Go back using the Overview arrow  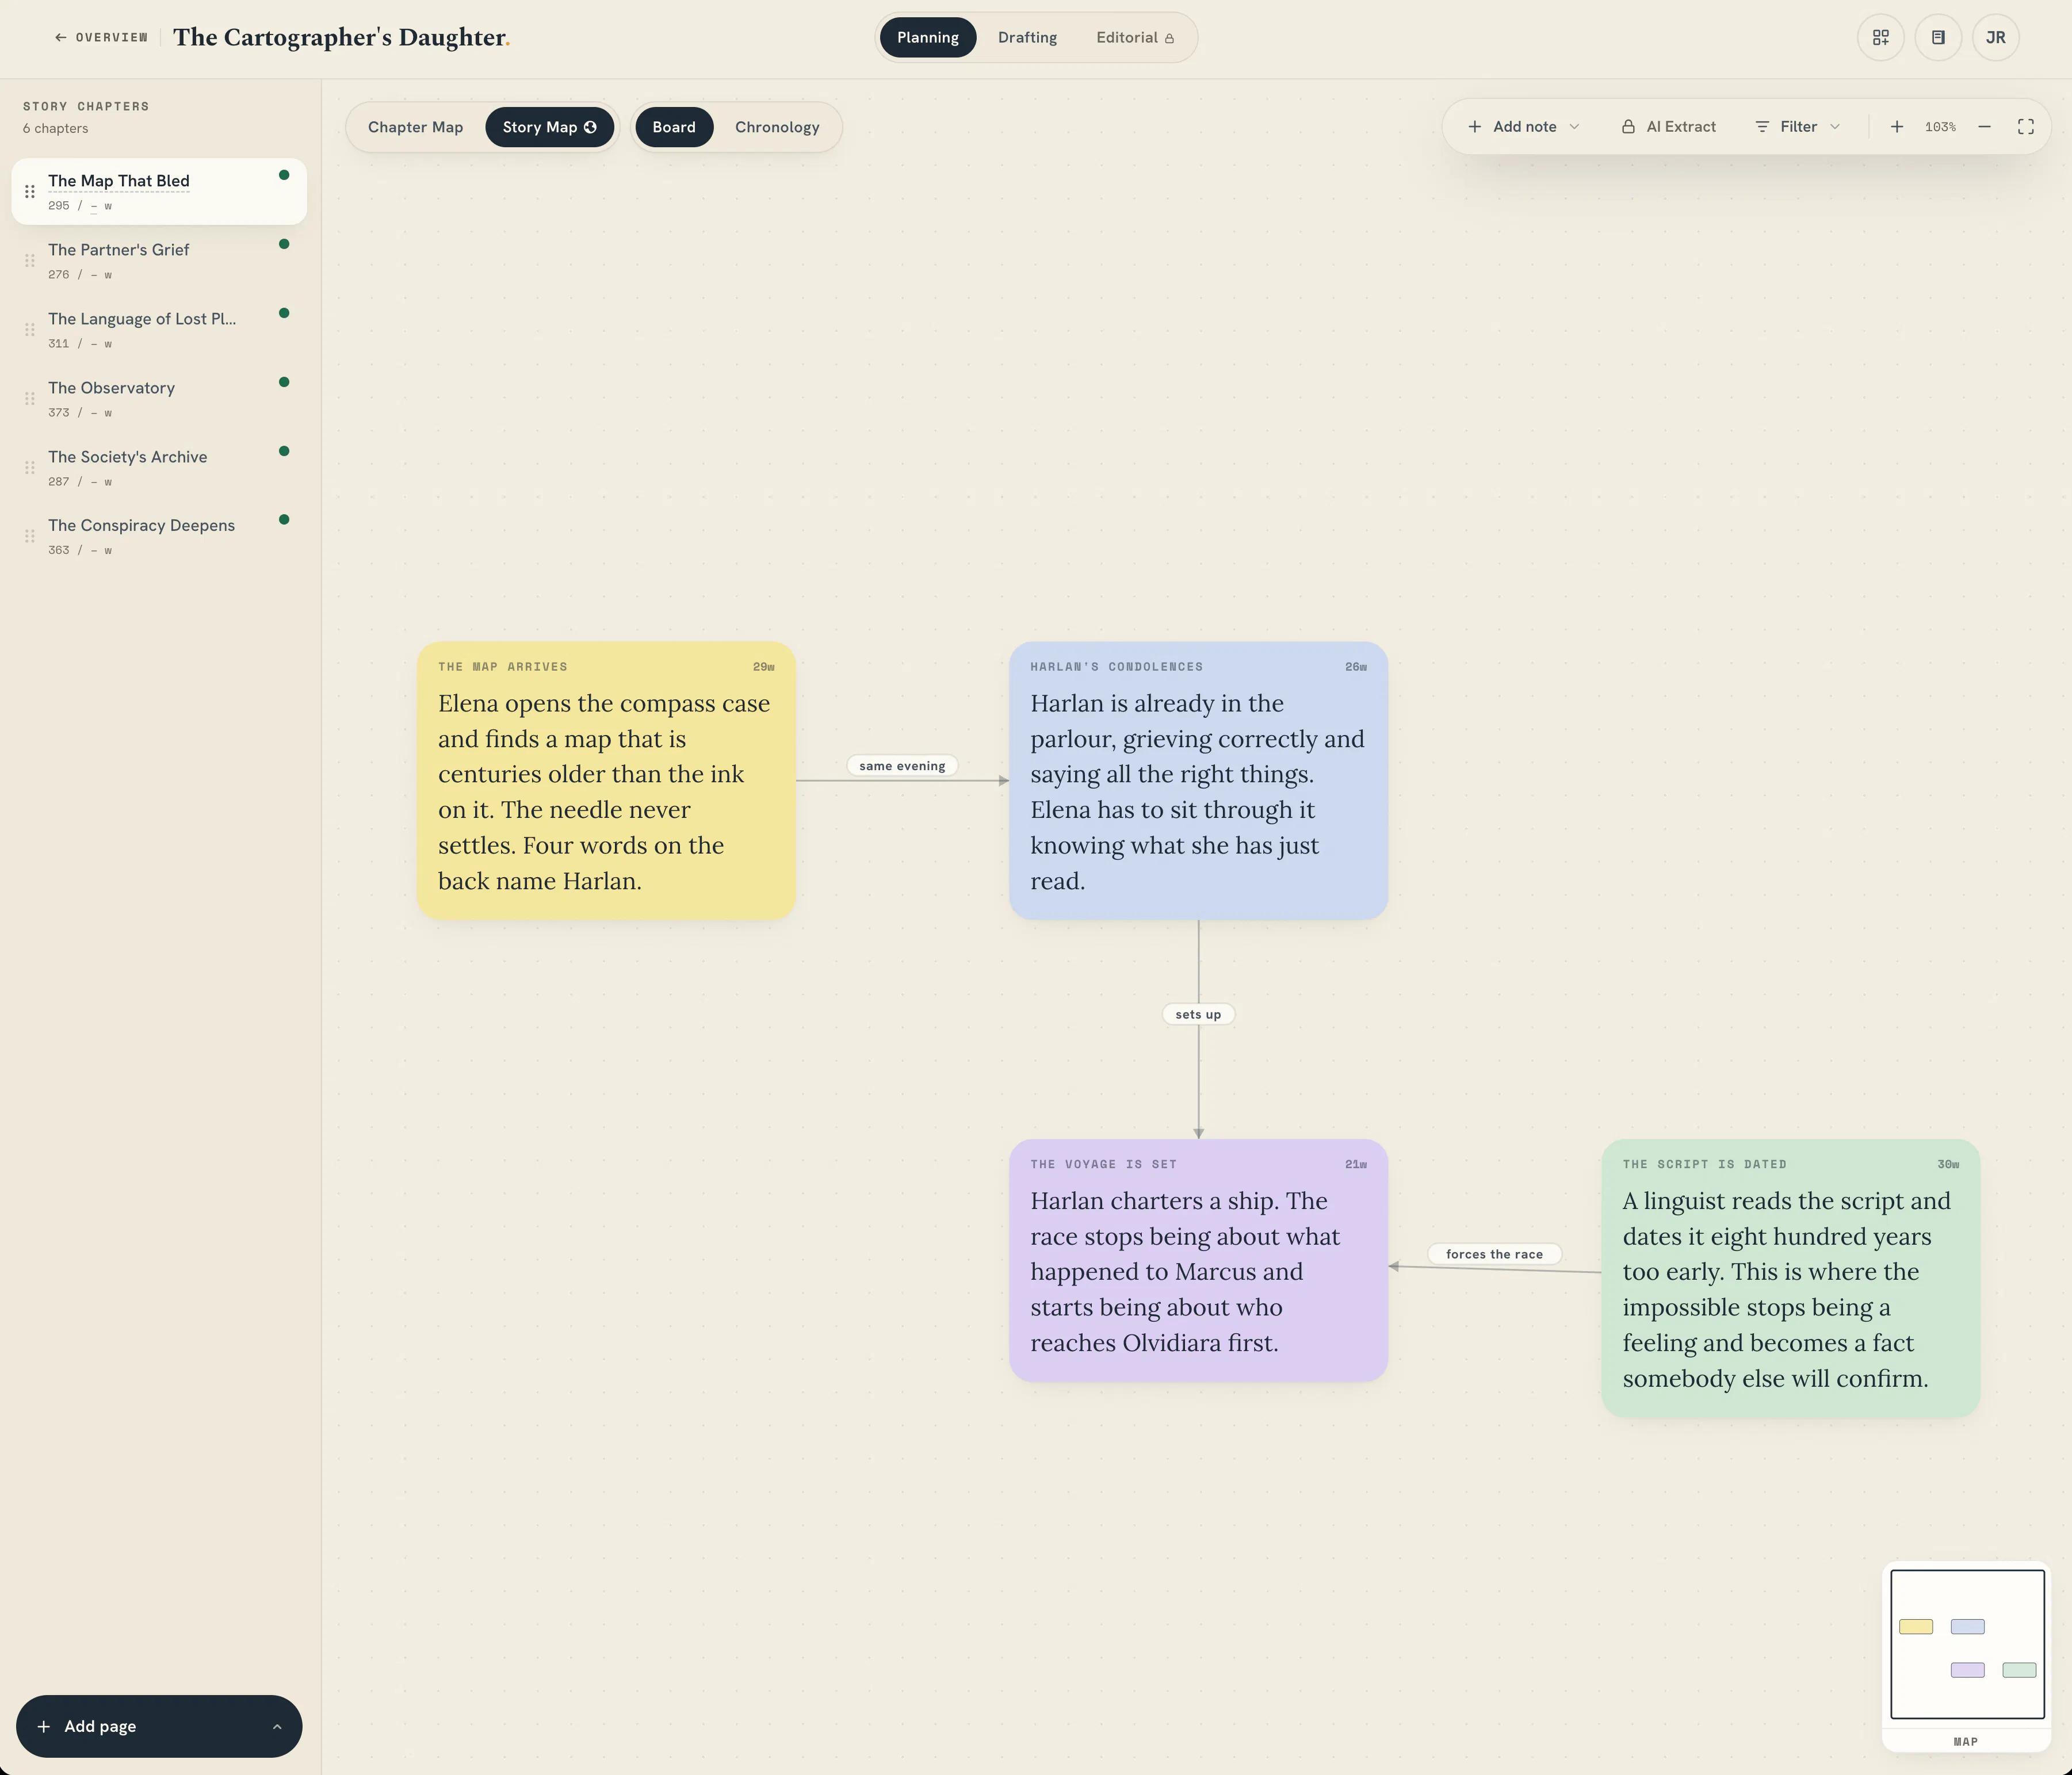(x=101, y=38)
